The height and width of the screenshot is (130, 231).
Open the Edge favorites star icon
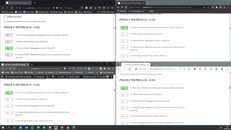coord(211,69)
